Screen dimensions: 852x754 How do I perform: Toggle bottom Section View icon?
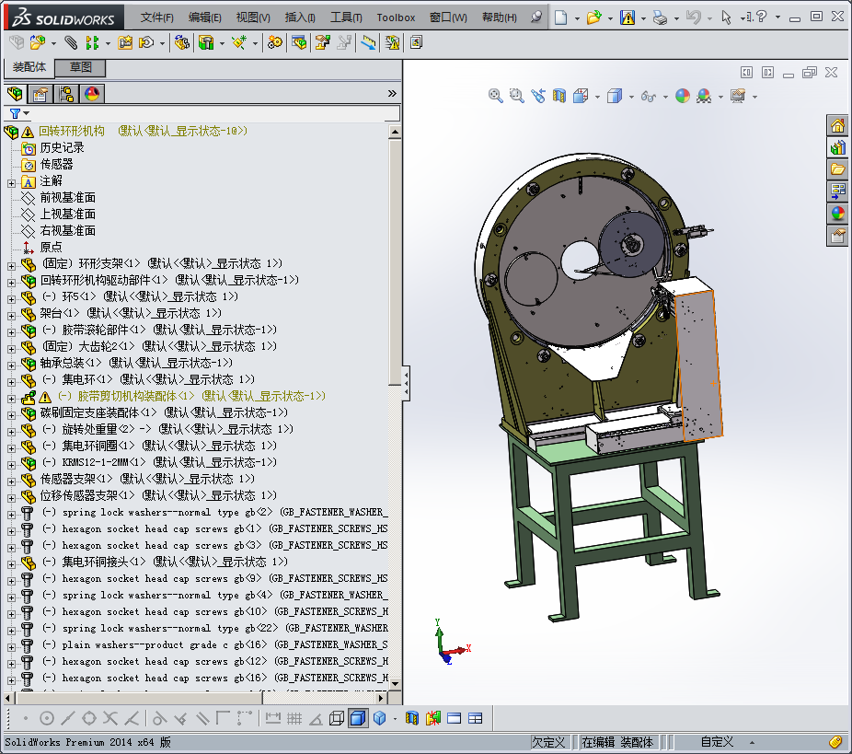pyautogui.click(x=412, y=718)
